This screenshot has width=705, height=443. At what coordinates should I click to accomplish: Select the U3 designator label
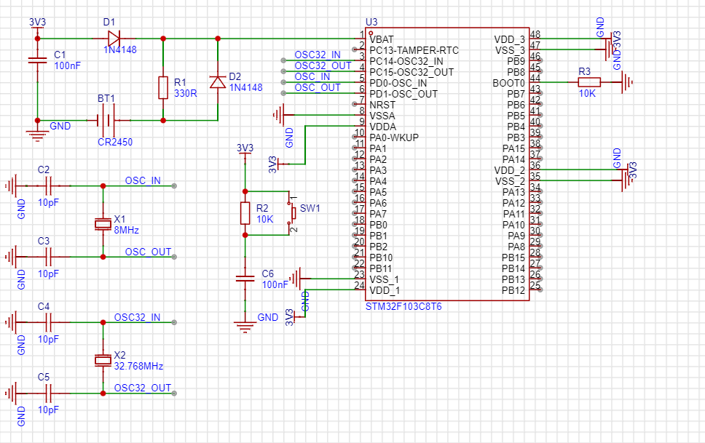pyautogui.click(x=371, y=22)
